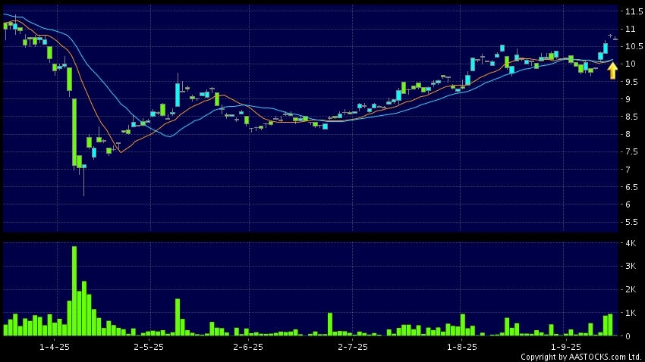The height and width of the screenshot is (362, 645).
Task: Click the long green crash candlestick in April
Action: [x=74, y=133]
